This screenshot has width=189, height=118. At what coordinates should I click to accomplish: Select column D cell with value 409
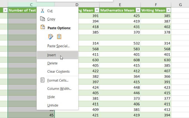click(x=89, y=109)
